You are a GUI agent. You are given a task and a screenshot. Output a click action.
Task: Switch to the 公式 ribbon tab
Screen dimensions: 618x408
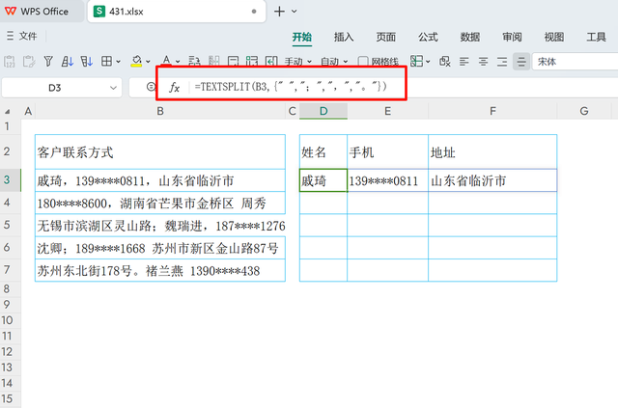click(428, 37)
